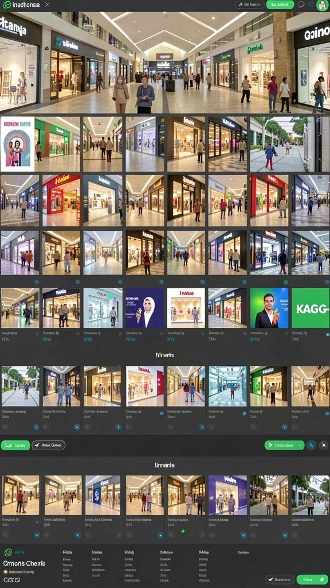Click the X icon beside the Inechansa title
The height and width of the screenshot is (588, 330).
click(x=47, y=5)
